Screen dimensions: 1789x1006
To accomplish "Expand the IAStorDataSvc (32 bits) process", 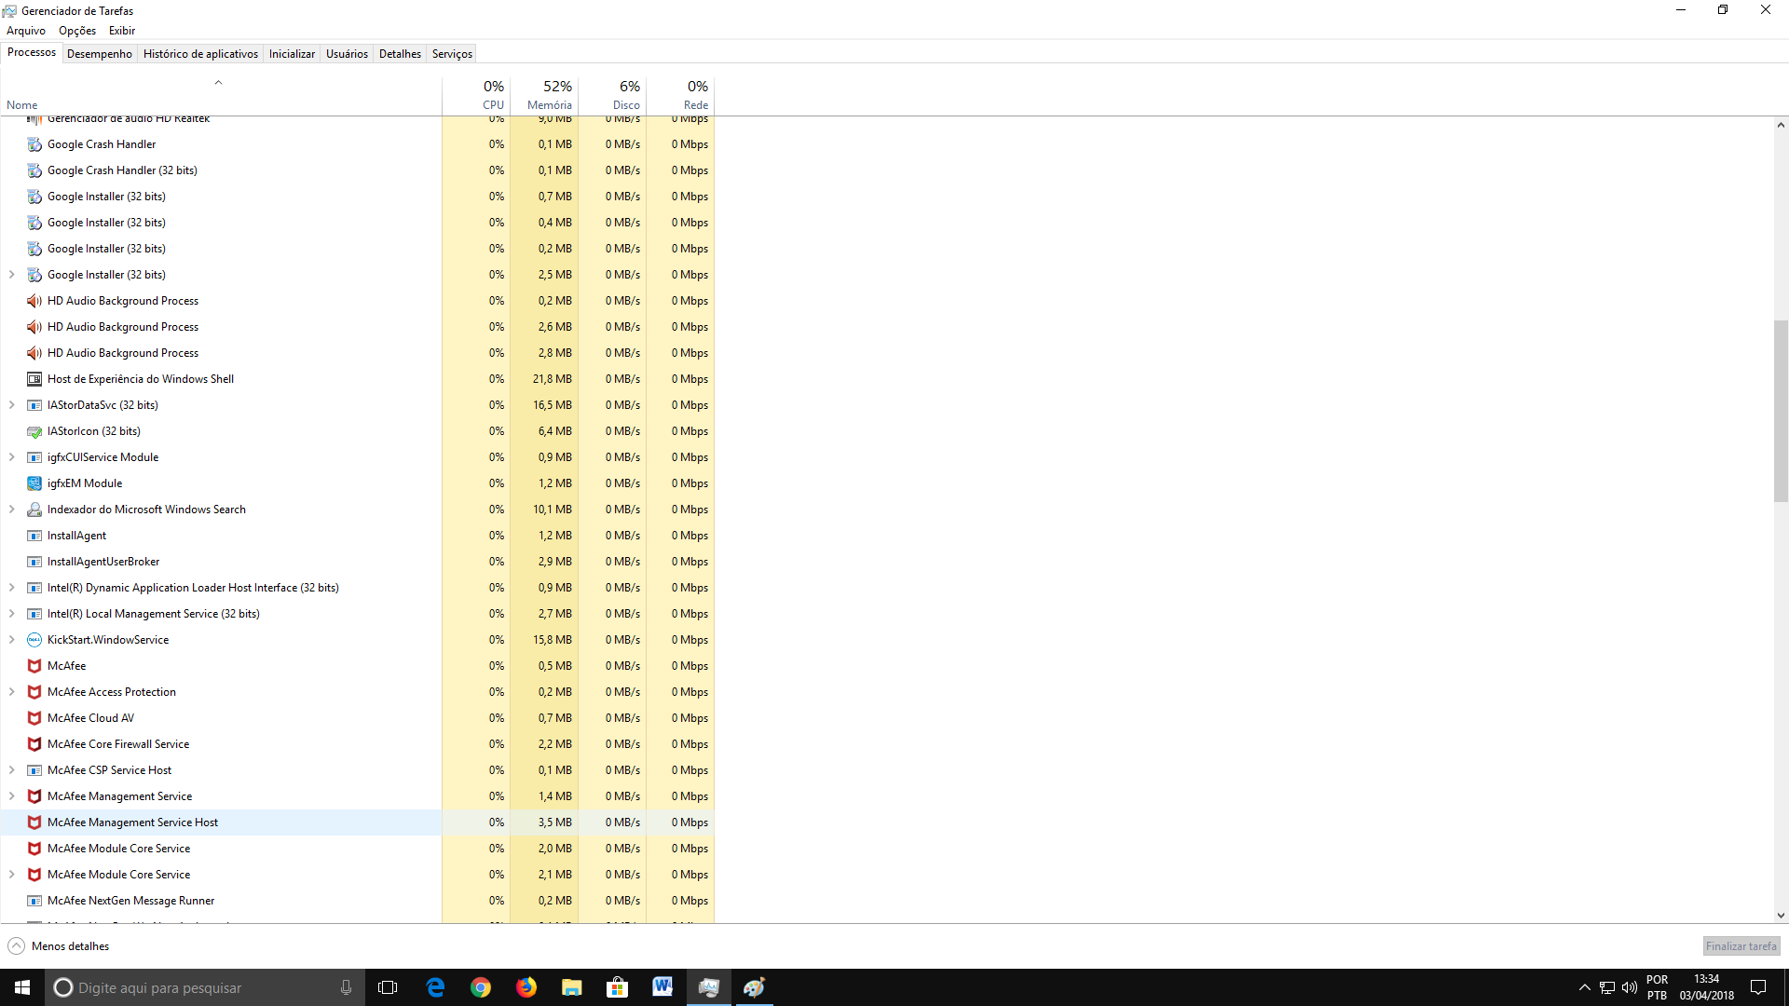I will (12, 405).
